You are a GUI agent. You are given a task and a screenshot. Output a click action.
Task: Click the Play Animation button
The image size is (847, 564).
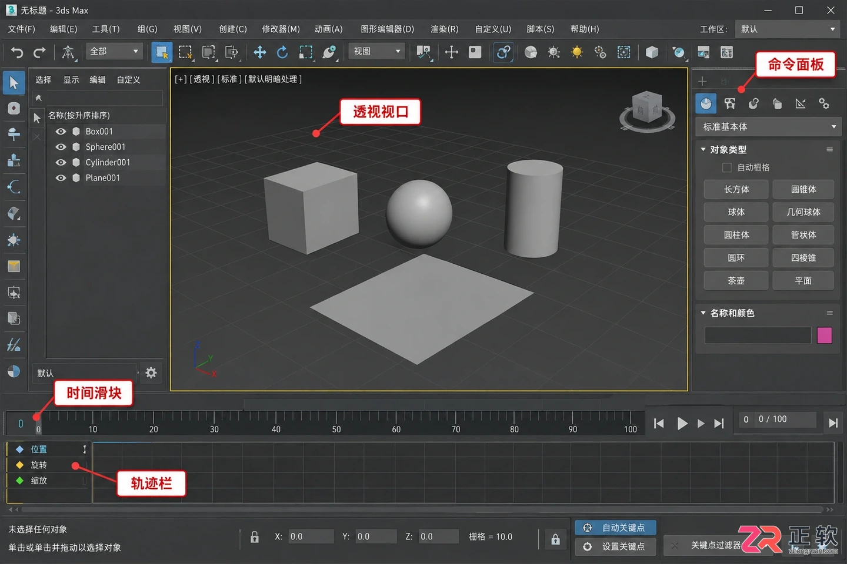coord(682,423)
